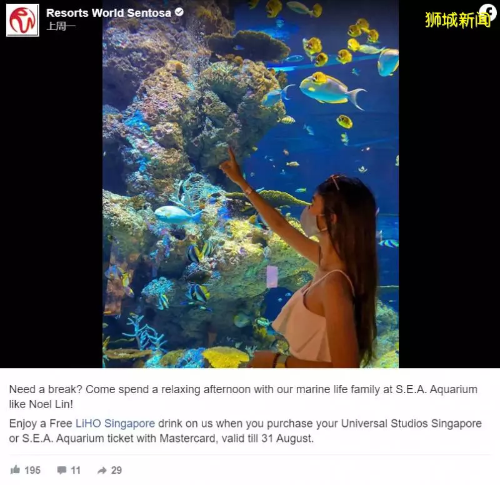This screenshot has width=500, height=485.
Task: Click the 'Enjoy a Free' promo paragraph
Action: 245,431
